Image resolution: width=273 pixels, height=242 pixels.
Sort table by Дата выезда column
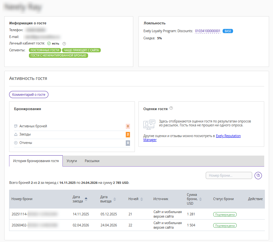tap(114, 199)
